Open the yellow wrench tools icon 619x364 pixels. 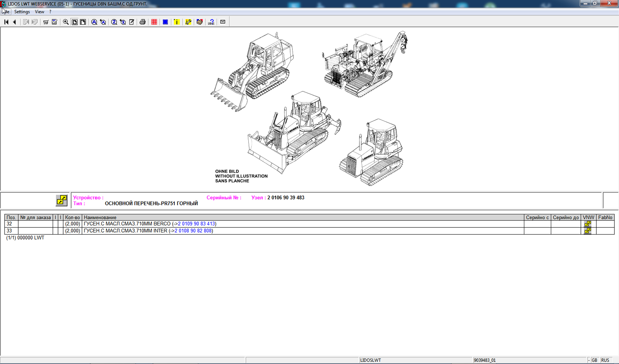point(188,22)
